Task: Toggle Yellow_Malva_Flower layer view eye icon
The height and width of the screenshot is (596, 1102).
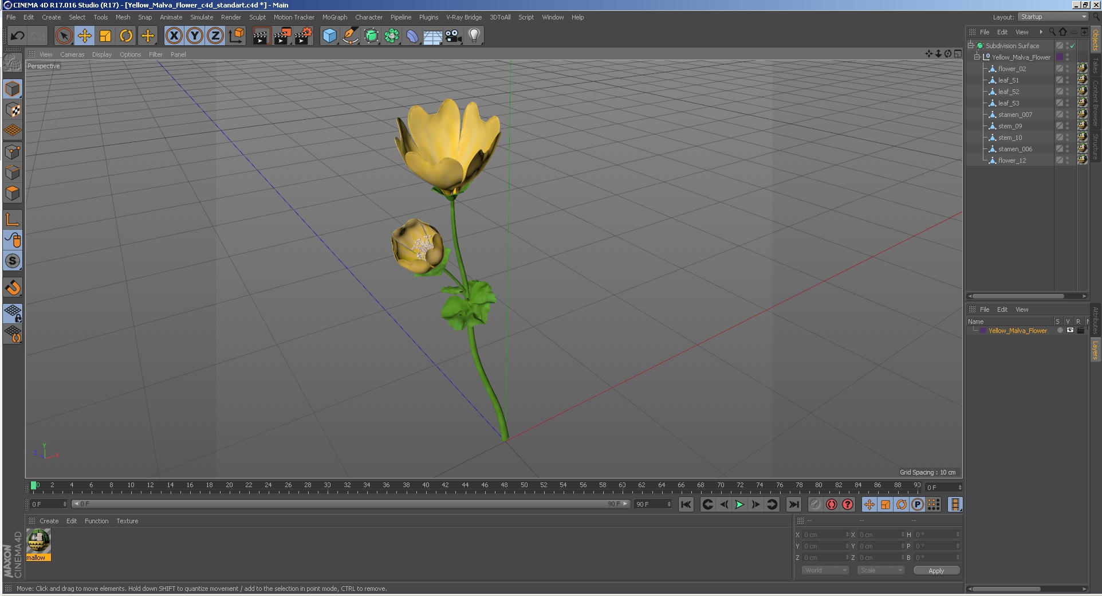Action: (1070, 331)
